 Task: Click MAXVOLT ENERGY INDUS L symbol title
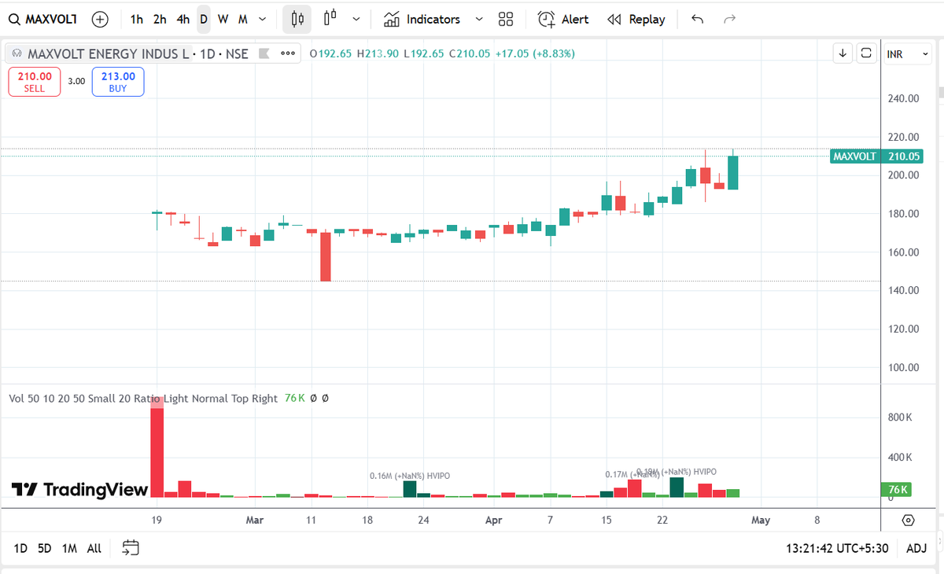(109, 54)
